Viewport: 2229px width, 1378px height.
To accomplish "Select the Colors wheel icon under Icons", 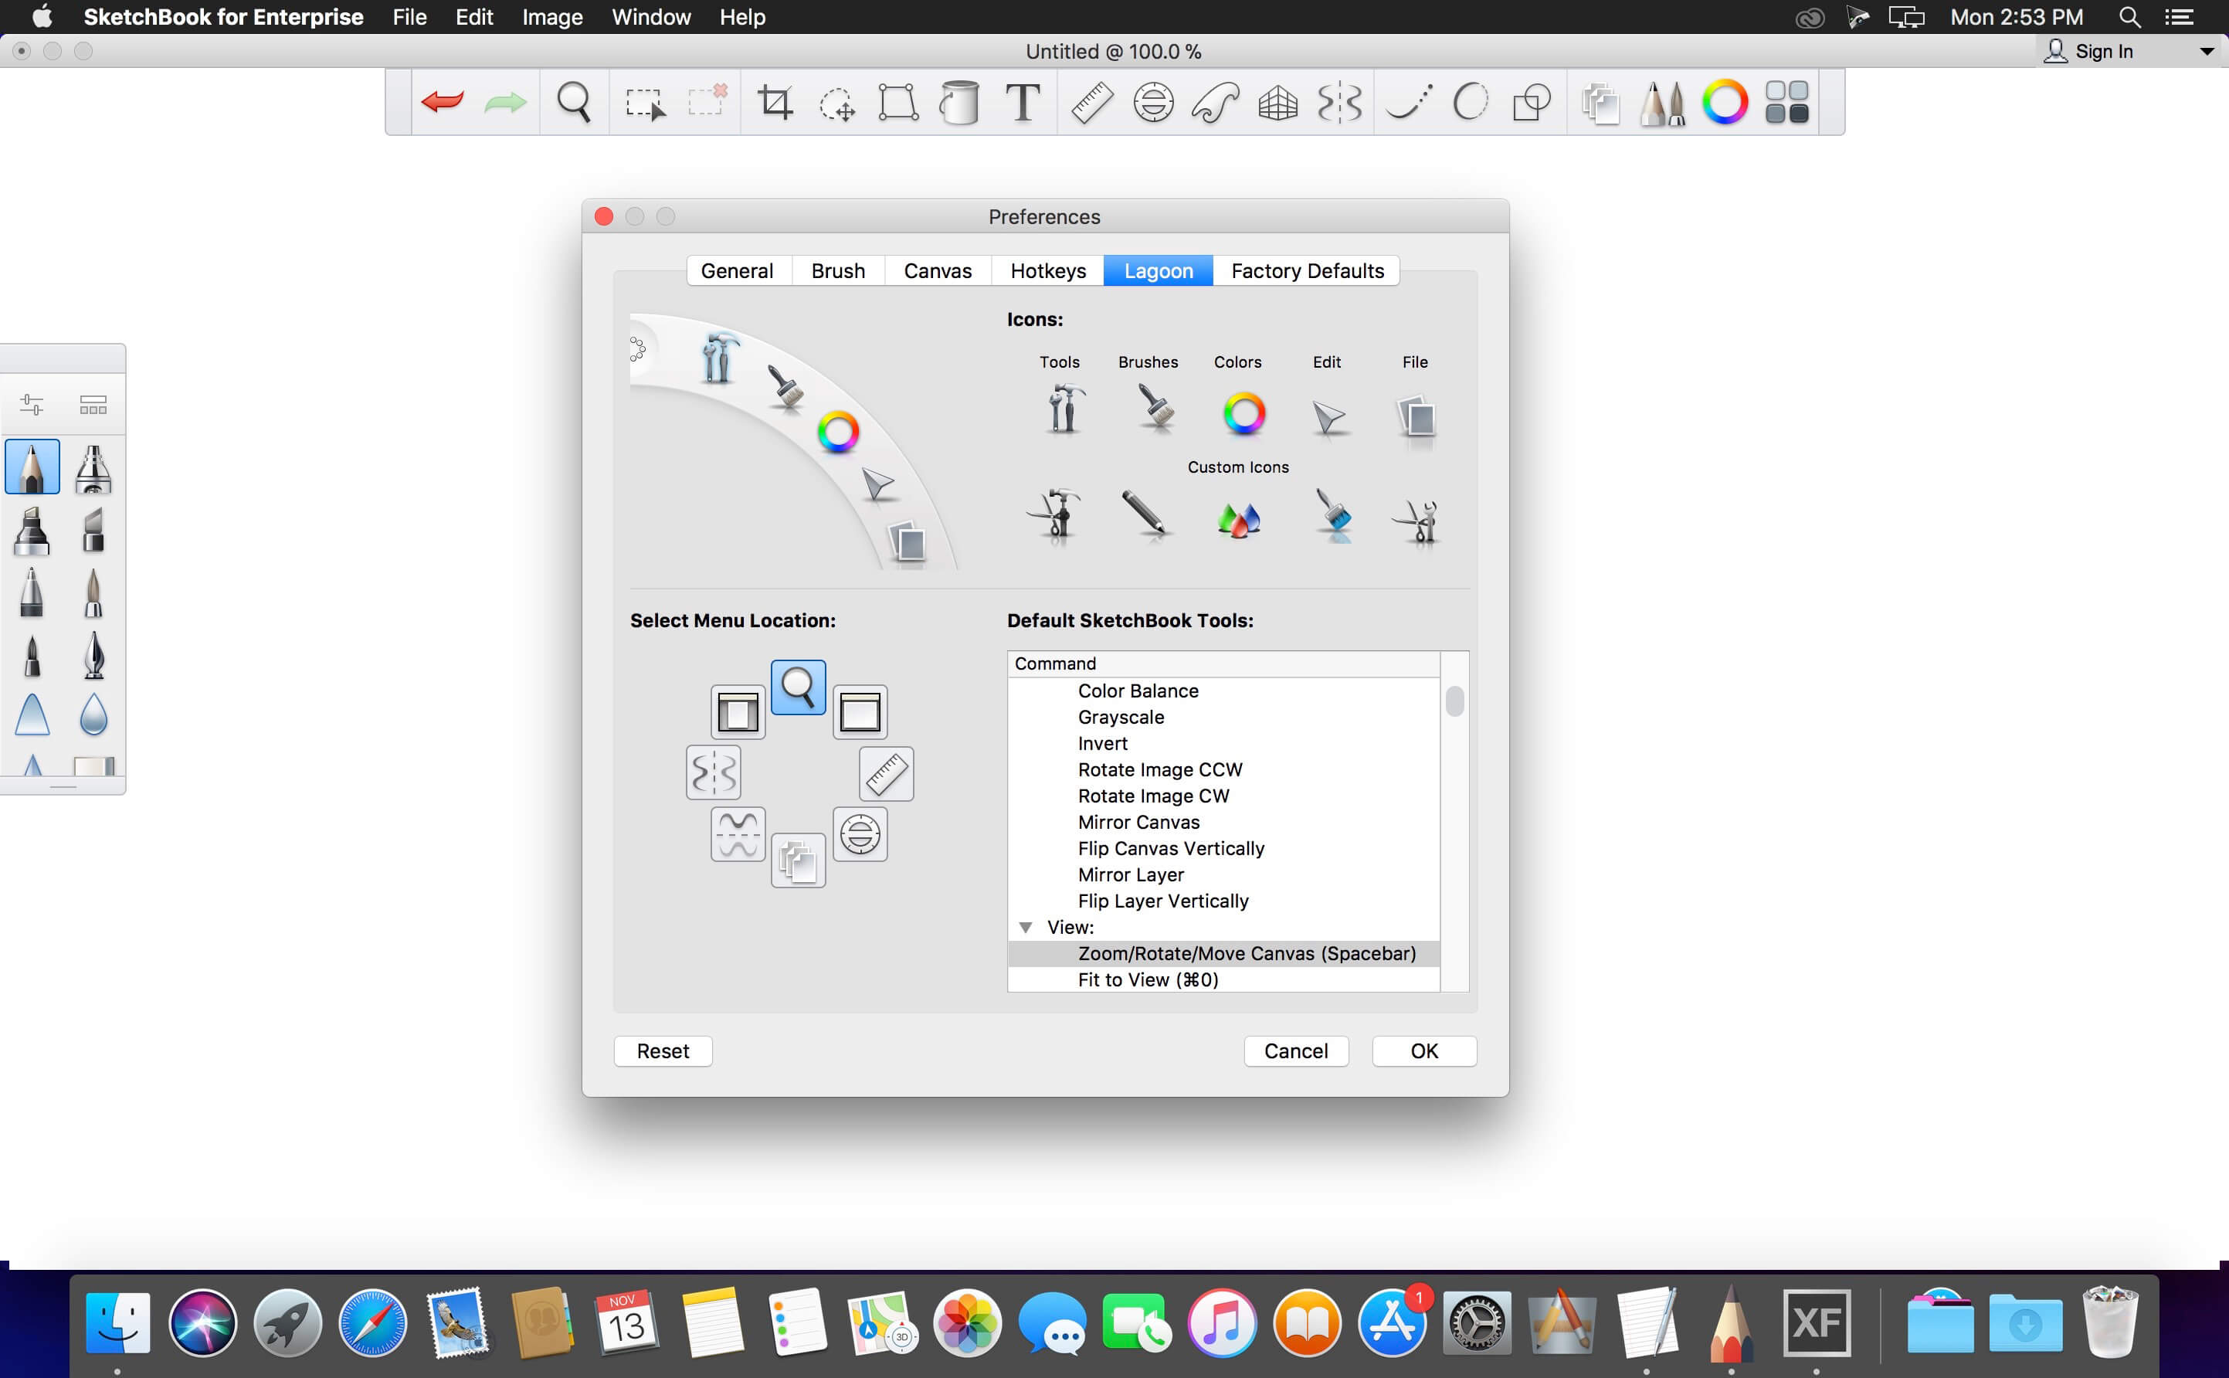I will [1244, 414].
